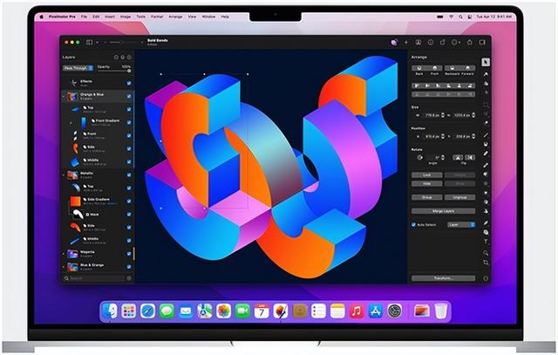Select the Type tool with T icon

click(x=486, y=242)
